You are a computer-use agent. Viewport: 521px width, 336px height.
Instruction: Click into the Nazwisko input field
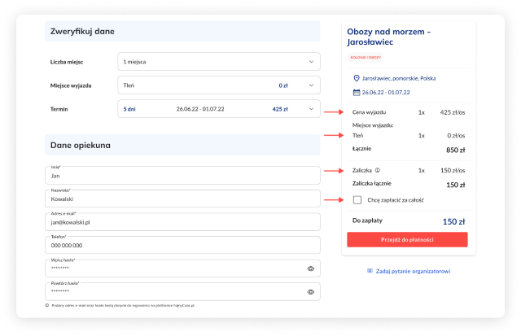[183, 199]
